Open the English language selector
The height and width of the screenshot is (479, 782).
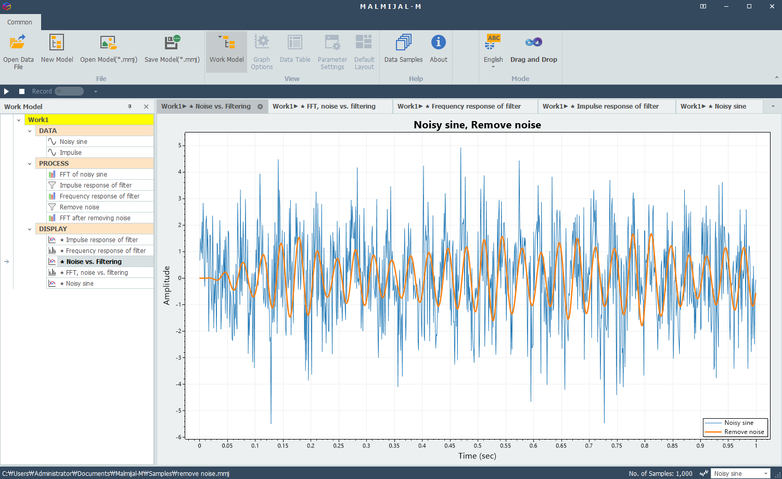[x=493, y=51]
